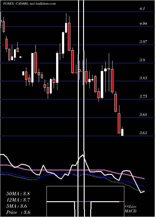
Task: Click the <<Live MACD label
Action: coord(131,209)
